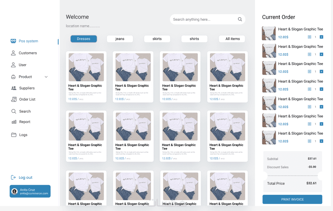Select the shirts category tab
Viewport: 333px width, 211px height.
(x=194, y=39)
